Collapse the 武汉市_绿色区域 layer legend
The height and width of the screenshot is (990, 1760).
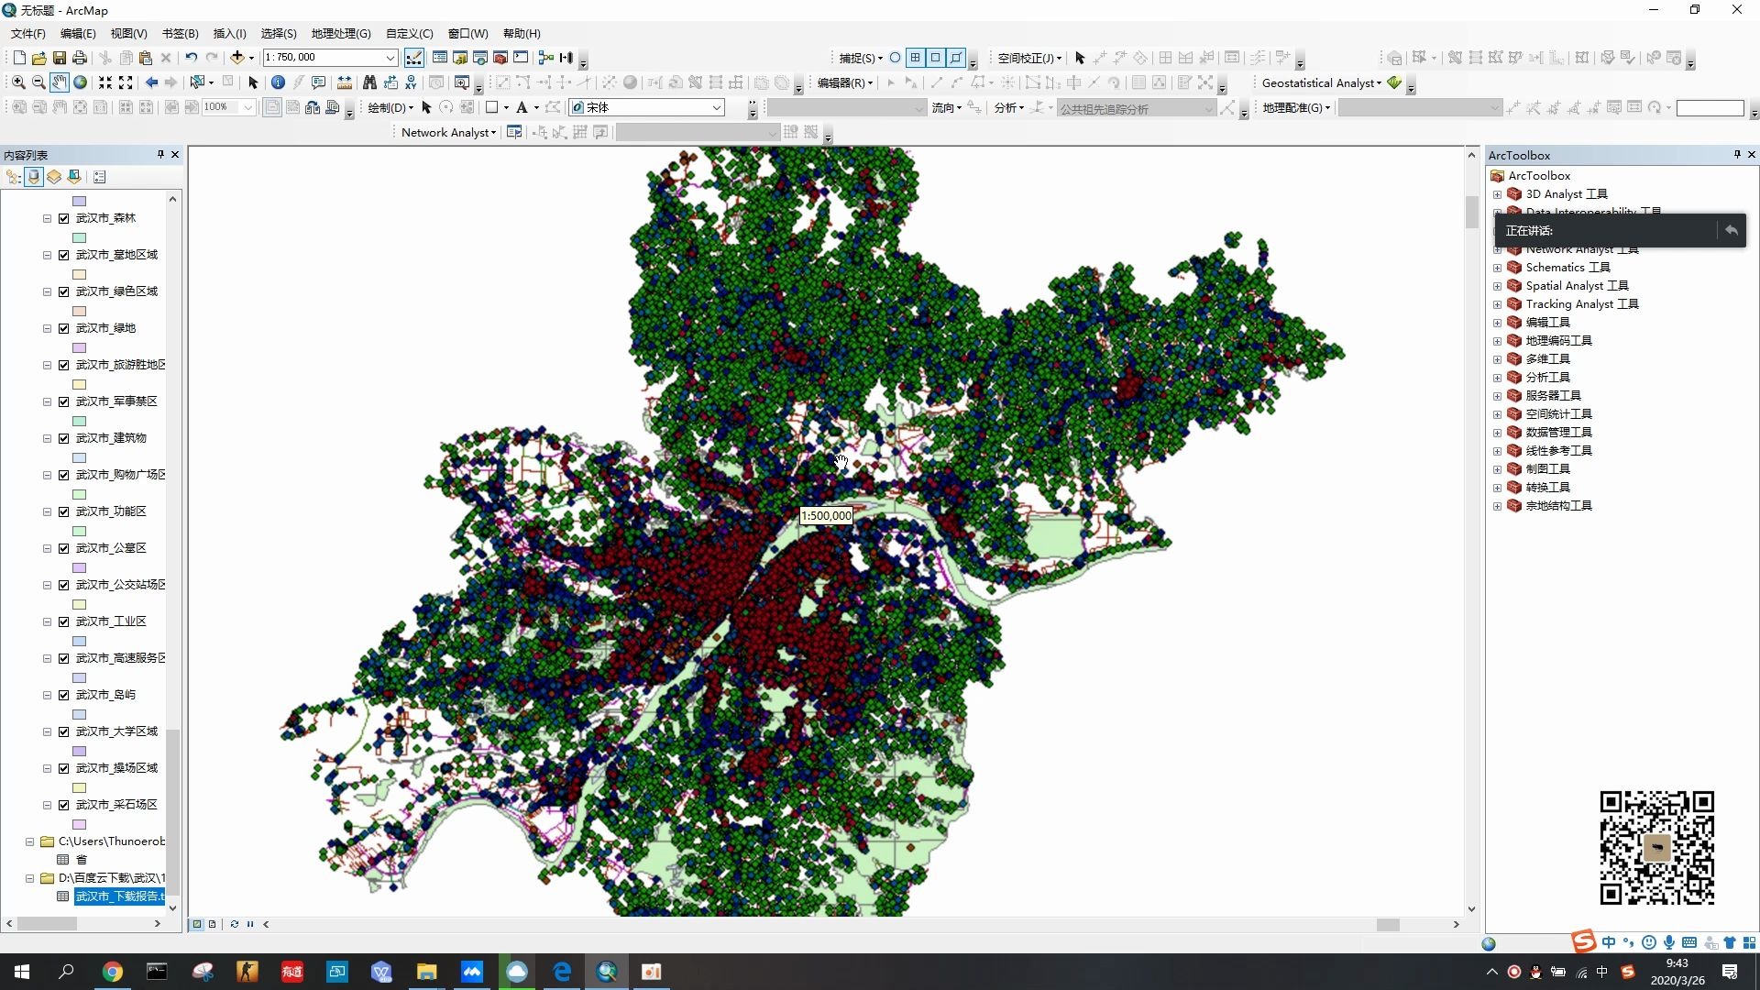(x=47, y=291)
